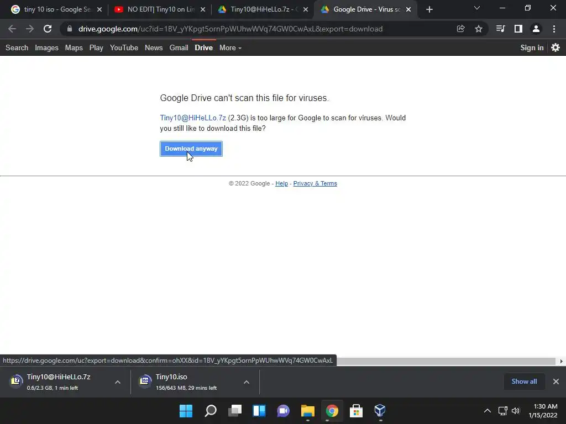Expand options for Tiny10@HiHeLLo.7z download
This screenshot has height=424, width=566.
118,382
